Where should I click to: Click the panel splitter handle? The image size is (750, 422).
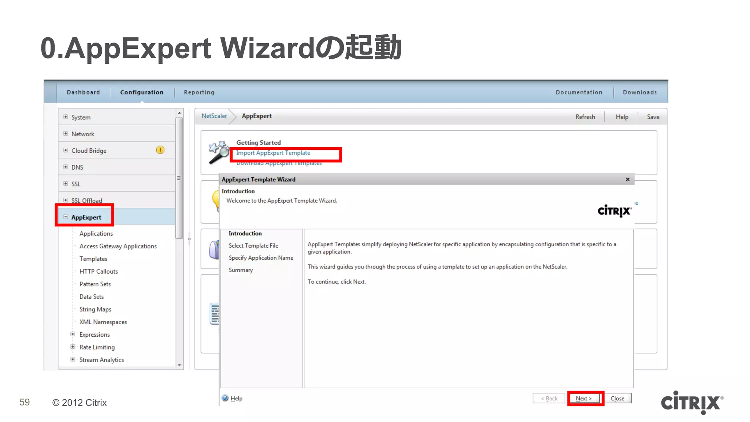click(189, 239)
